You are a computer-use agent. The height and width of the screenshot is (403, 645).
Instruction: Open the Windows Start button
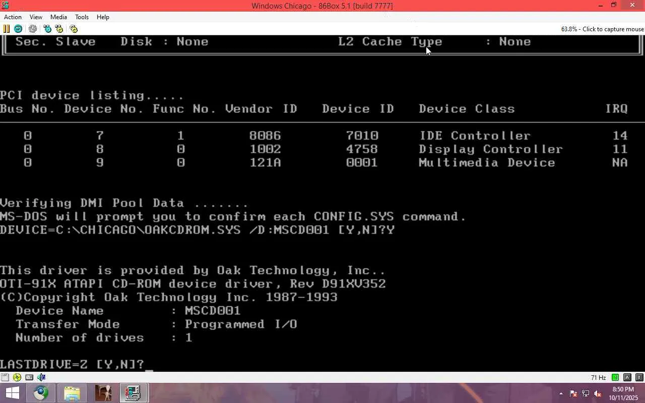pyautogui.click(x=12, y=393)
